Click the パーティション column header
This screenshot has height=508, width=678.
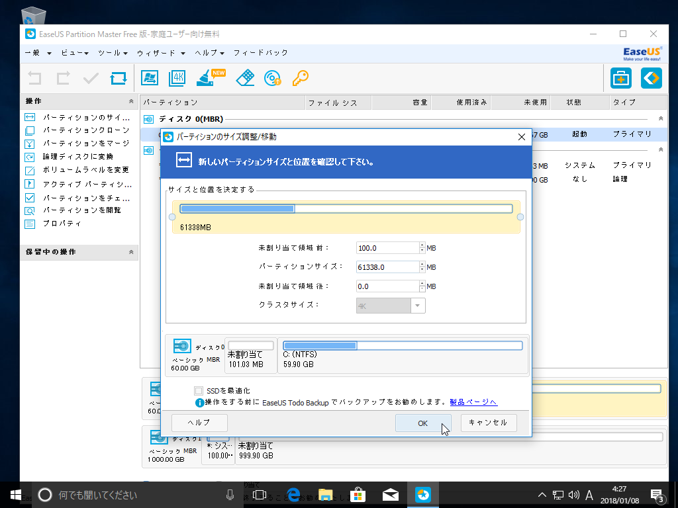point(222,103)
